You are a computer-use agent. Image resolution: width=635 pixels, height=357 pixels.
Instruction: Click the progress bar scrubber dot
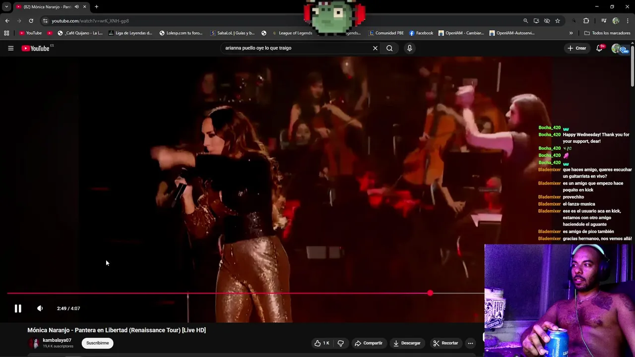tap(430, 293)
